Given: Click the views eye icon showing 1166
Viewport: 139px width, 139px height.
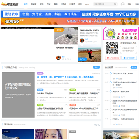Looking at the screenshot, I should (x=86, y=42).
